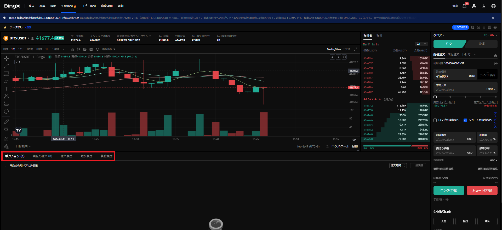Open the 最終価格 price type dropdown
The image size is (502, 230).
click(x=109, y=49)
